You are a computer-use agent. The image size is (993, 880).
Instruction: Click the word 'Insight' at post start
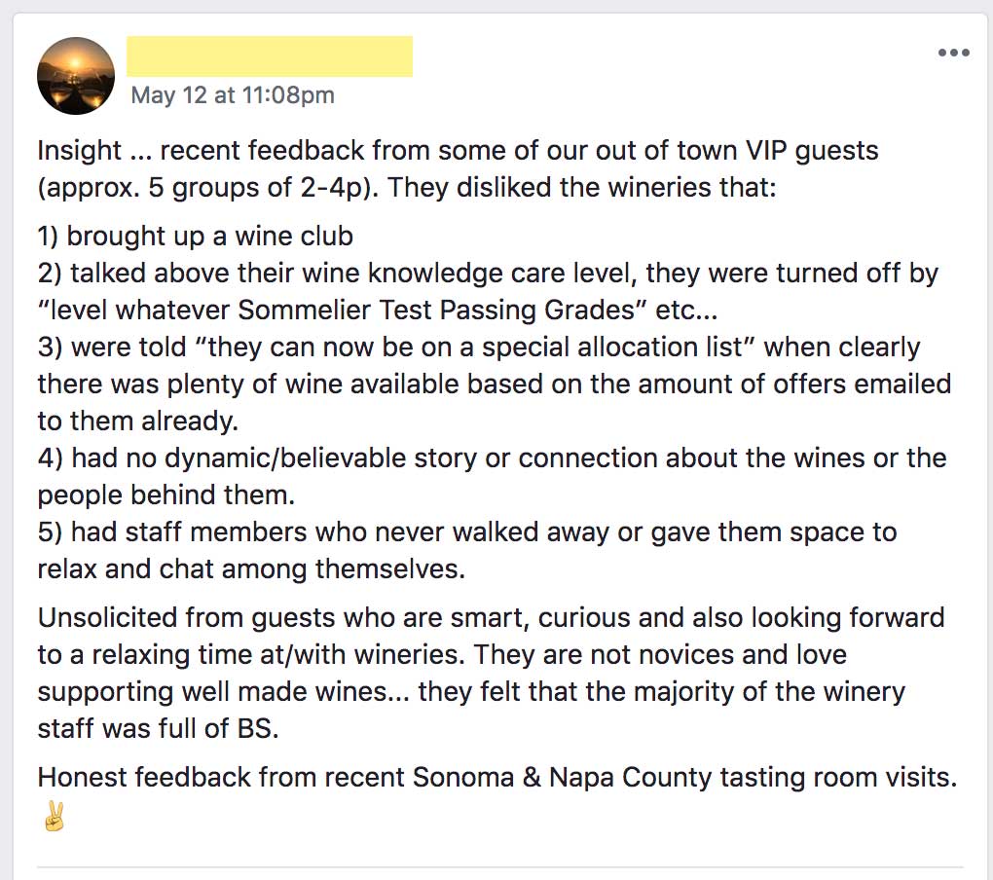pos(79,151)
